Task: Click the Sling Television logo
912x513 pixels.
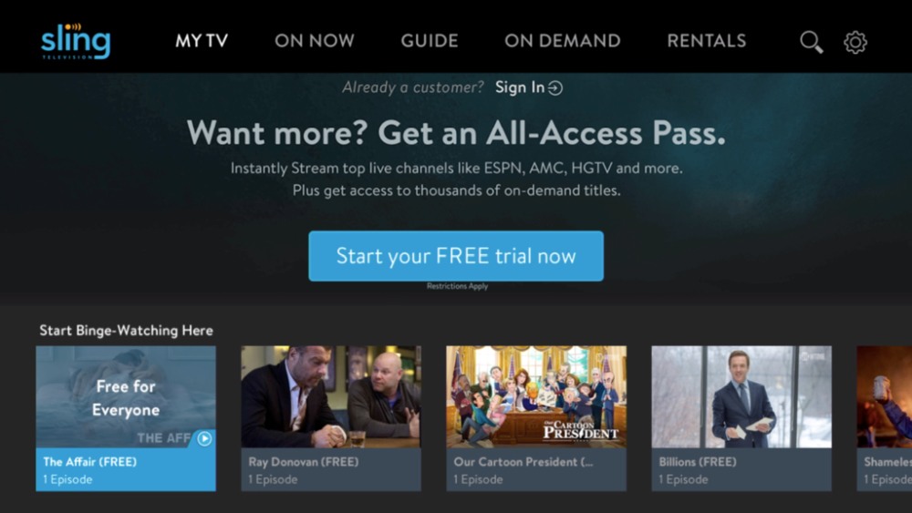Action: pyautogui.click(x=76, y=41)
